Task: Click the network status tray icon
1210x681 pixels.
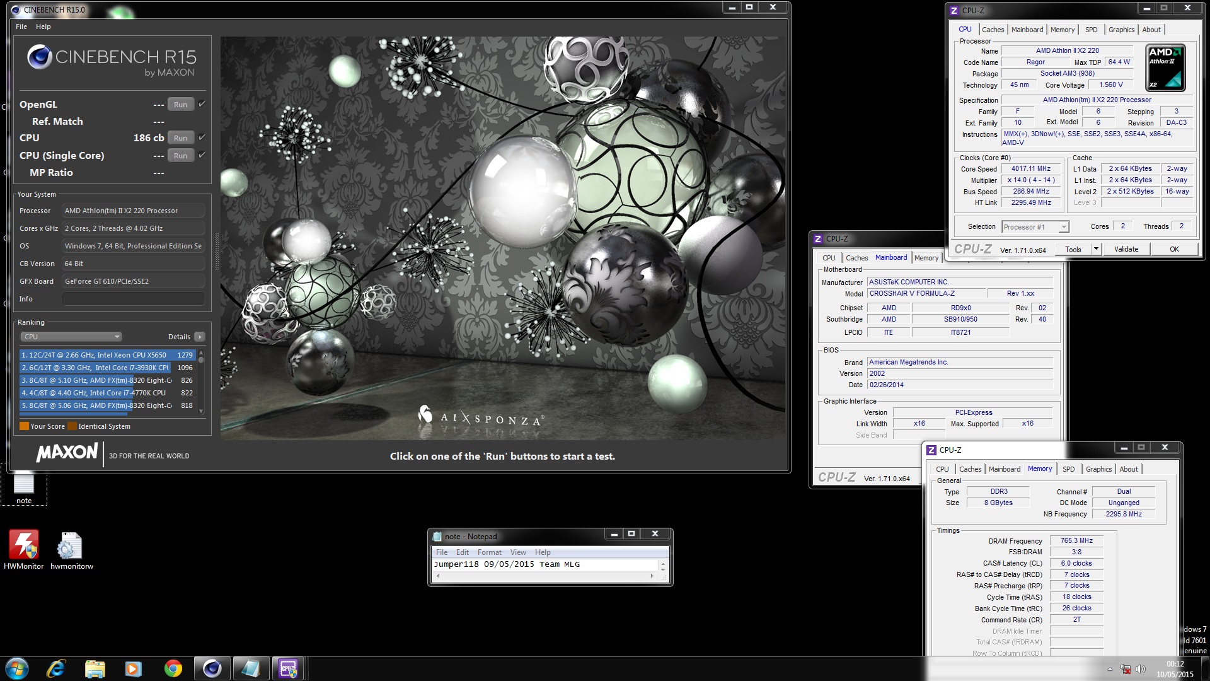Action: coord(1126,669)
